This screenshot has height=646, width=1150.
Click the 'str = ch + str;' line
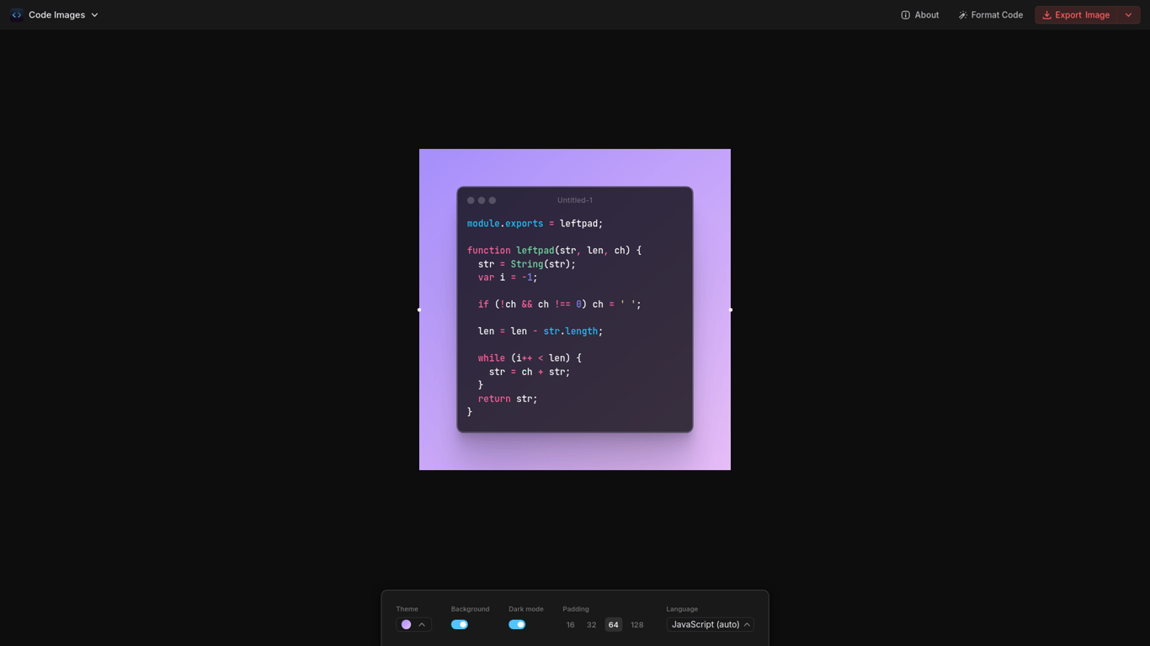click(x=530, y=372)
